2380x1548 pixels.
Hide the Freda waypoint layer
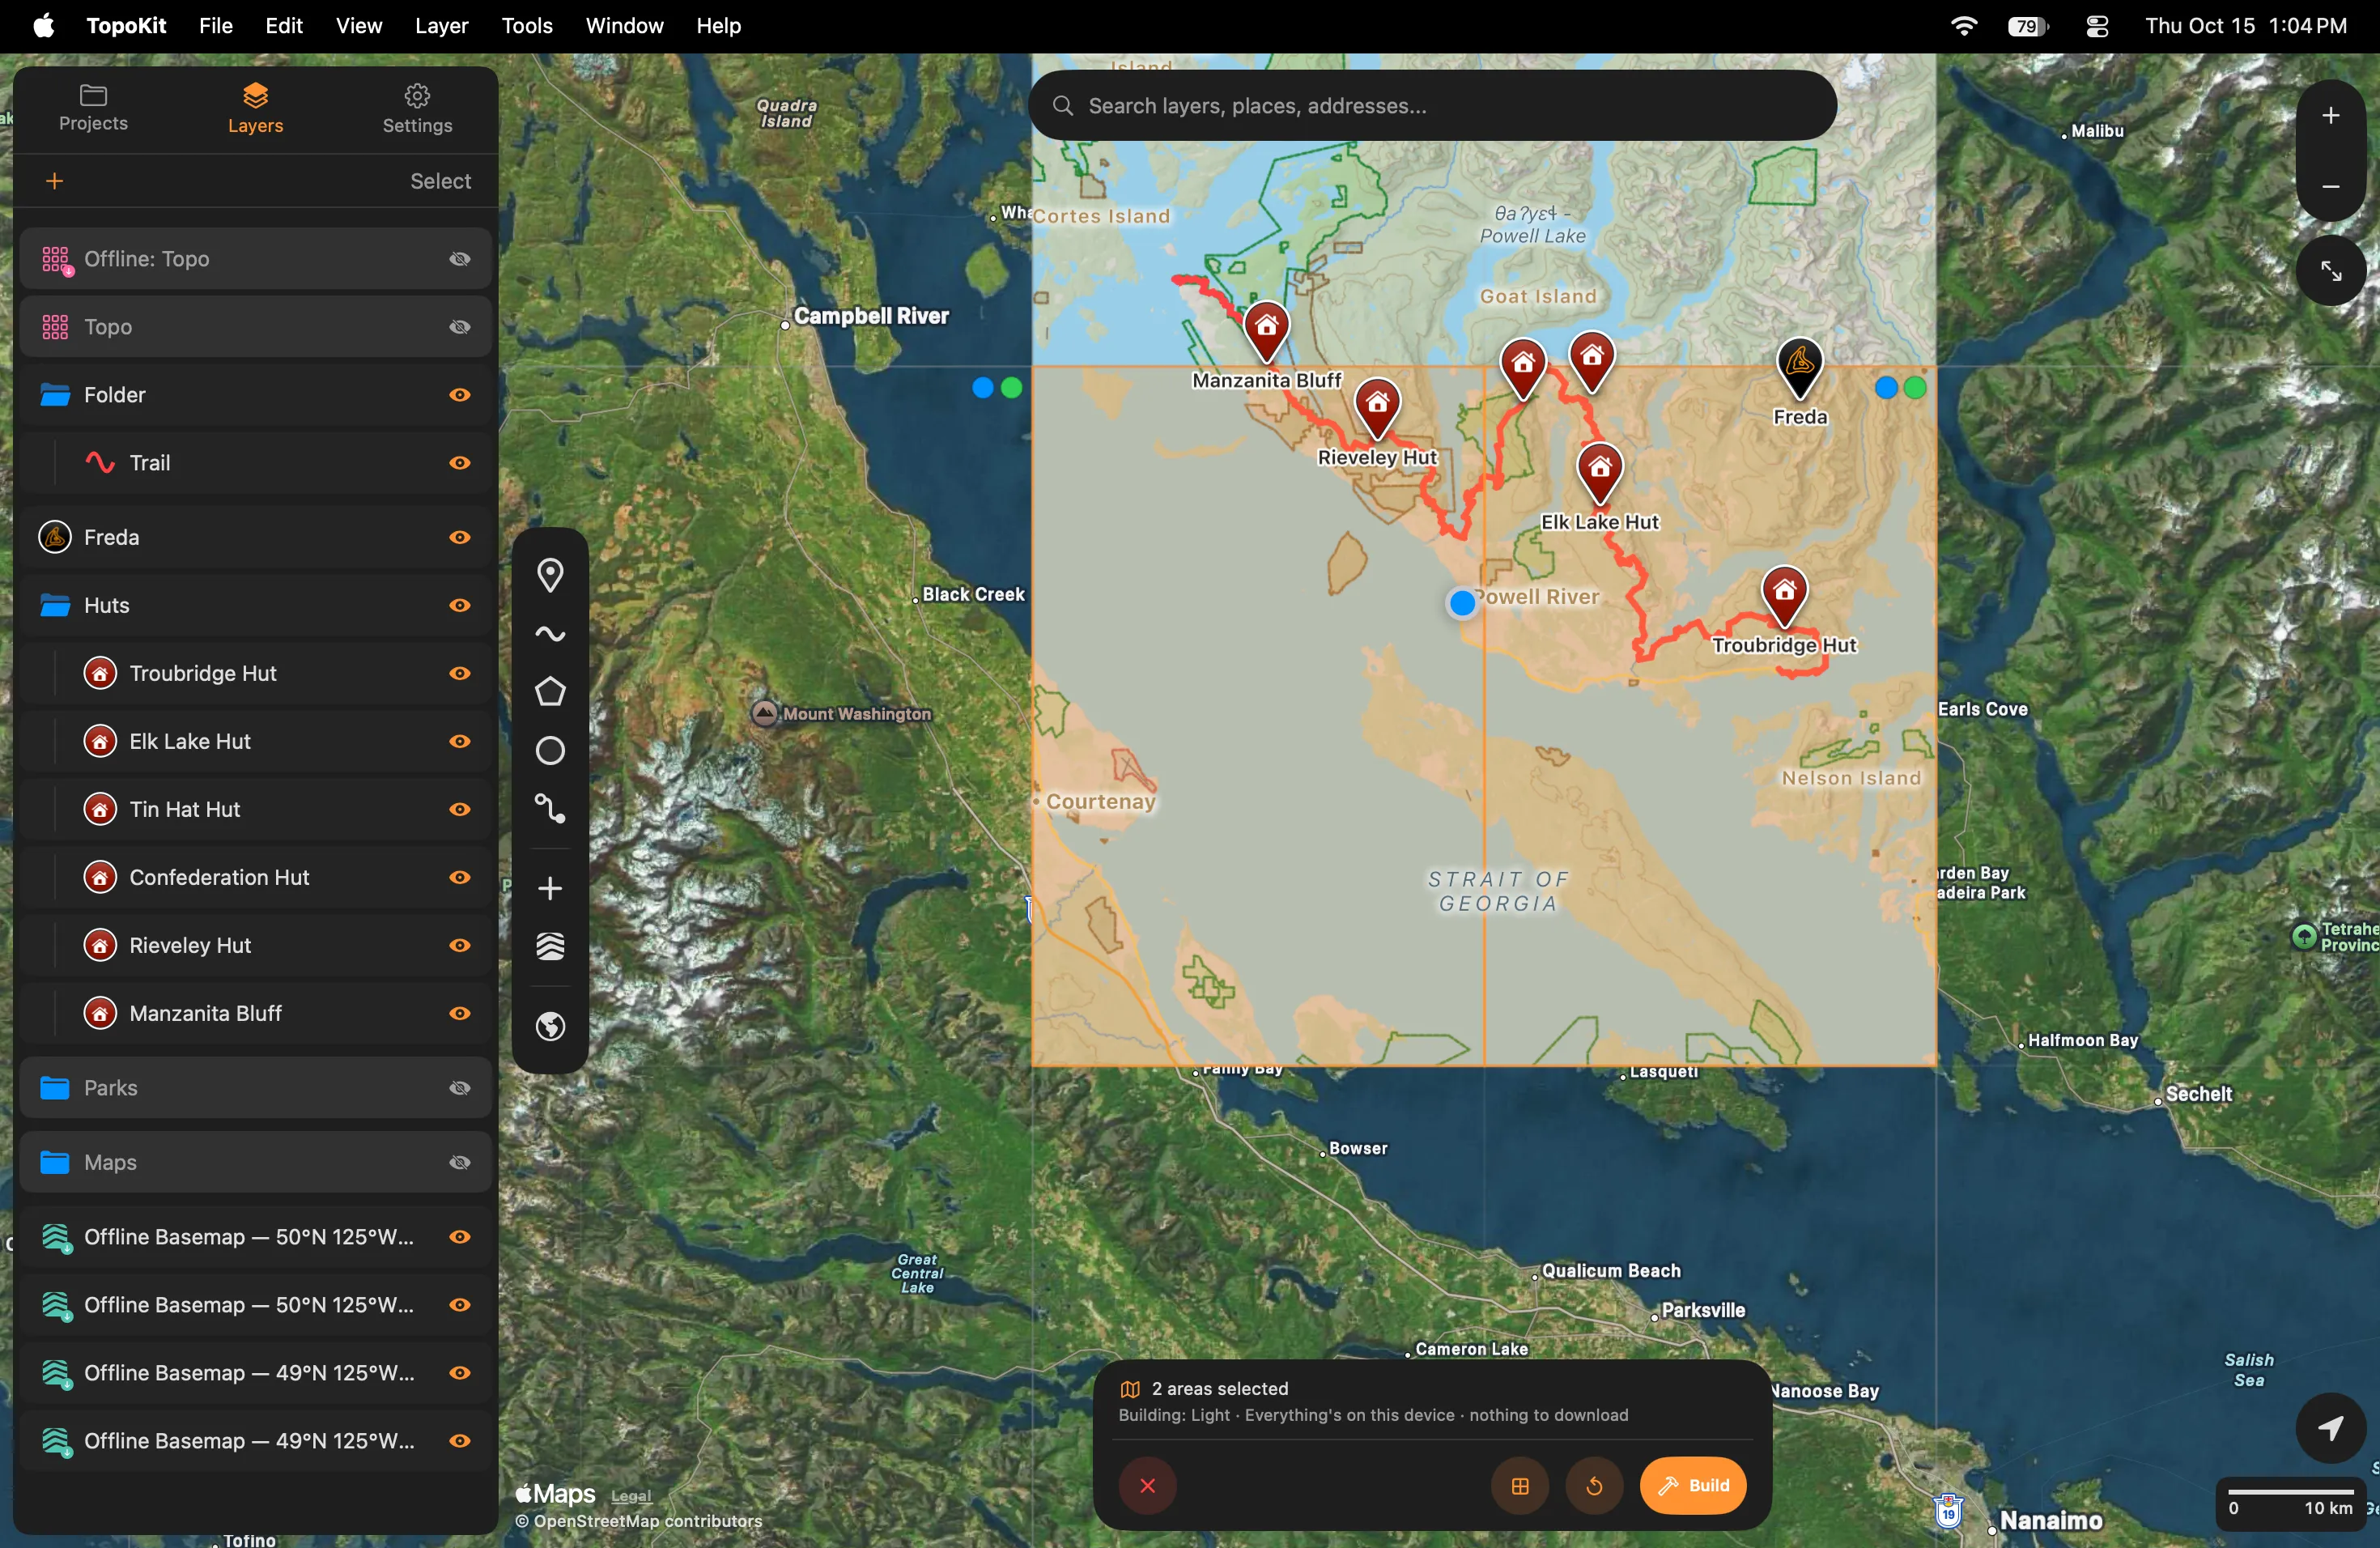[460, 538]
